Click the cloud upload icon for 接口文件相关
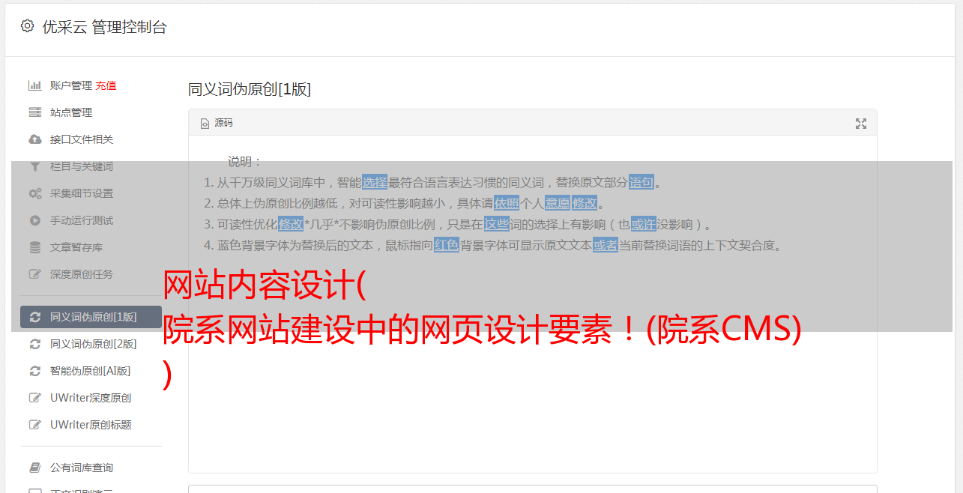This screenshot has height=493, width=963. [34, 139]
